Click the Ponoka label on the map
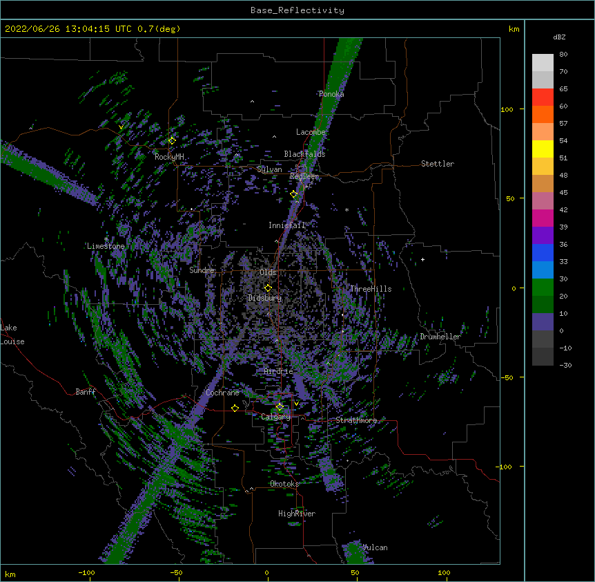This screenshot has height=582, width=595. point(331,94)
